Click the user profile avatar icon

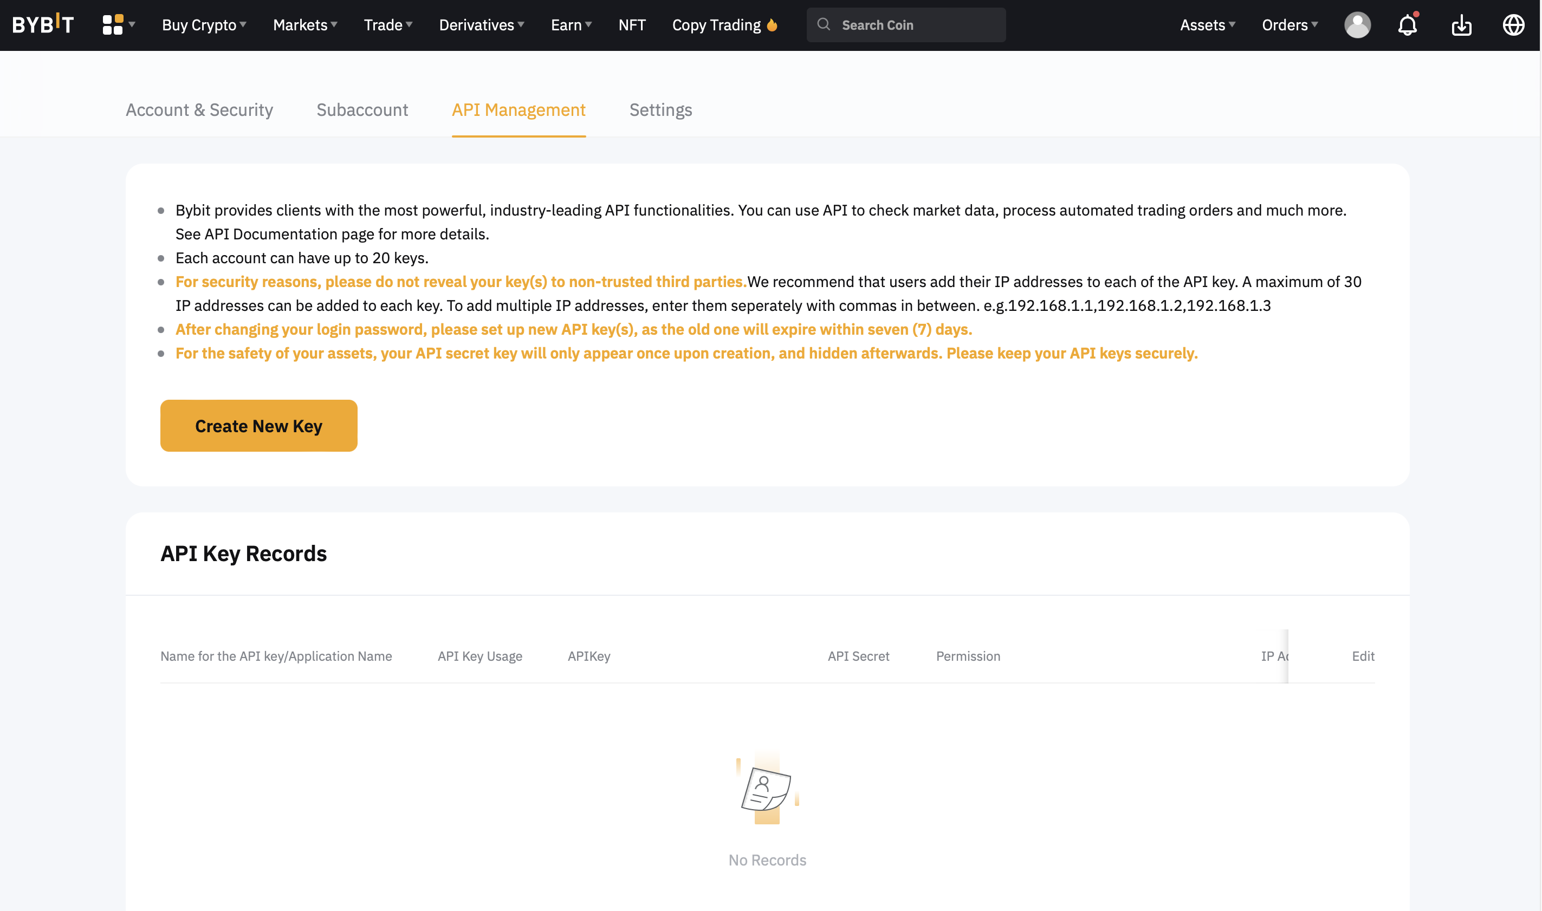(1357, 25)
